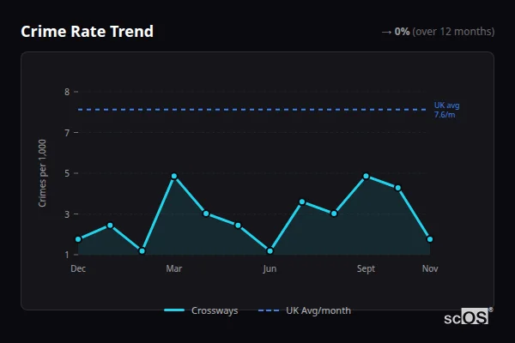Click the y-axis value 8
The image size is (515, 343).
tap(67, 92)
